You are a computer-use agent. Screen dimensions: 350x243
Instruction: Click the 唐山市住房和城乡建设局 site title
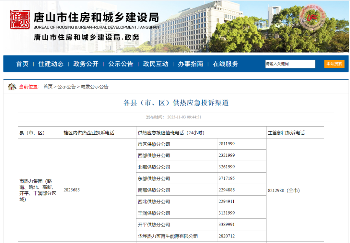[96, 17]
